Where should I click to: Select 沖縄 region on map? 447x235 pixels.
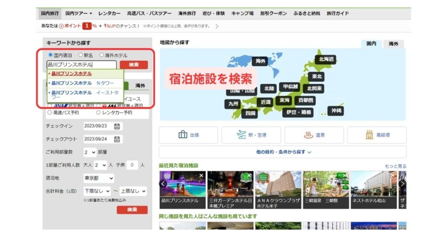(336, 111)
